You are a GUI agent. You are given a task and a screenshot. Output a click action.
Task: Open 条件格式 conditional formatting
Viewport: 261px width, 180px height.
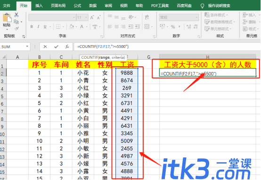click(216, 15)
